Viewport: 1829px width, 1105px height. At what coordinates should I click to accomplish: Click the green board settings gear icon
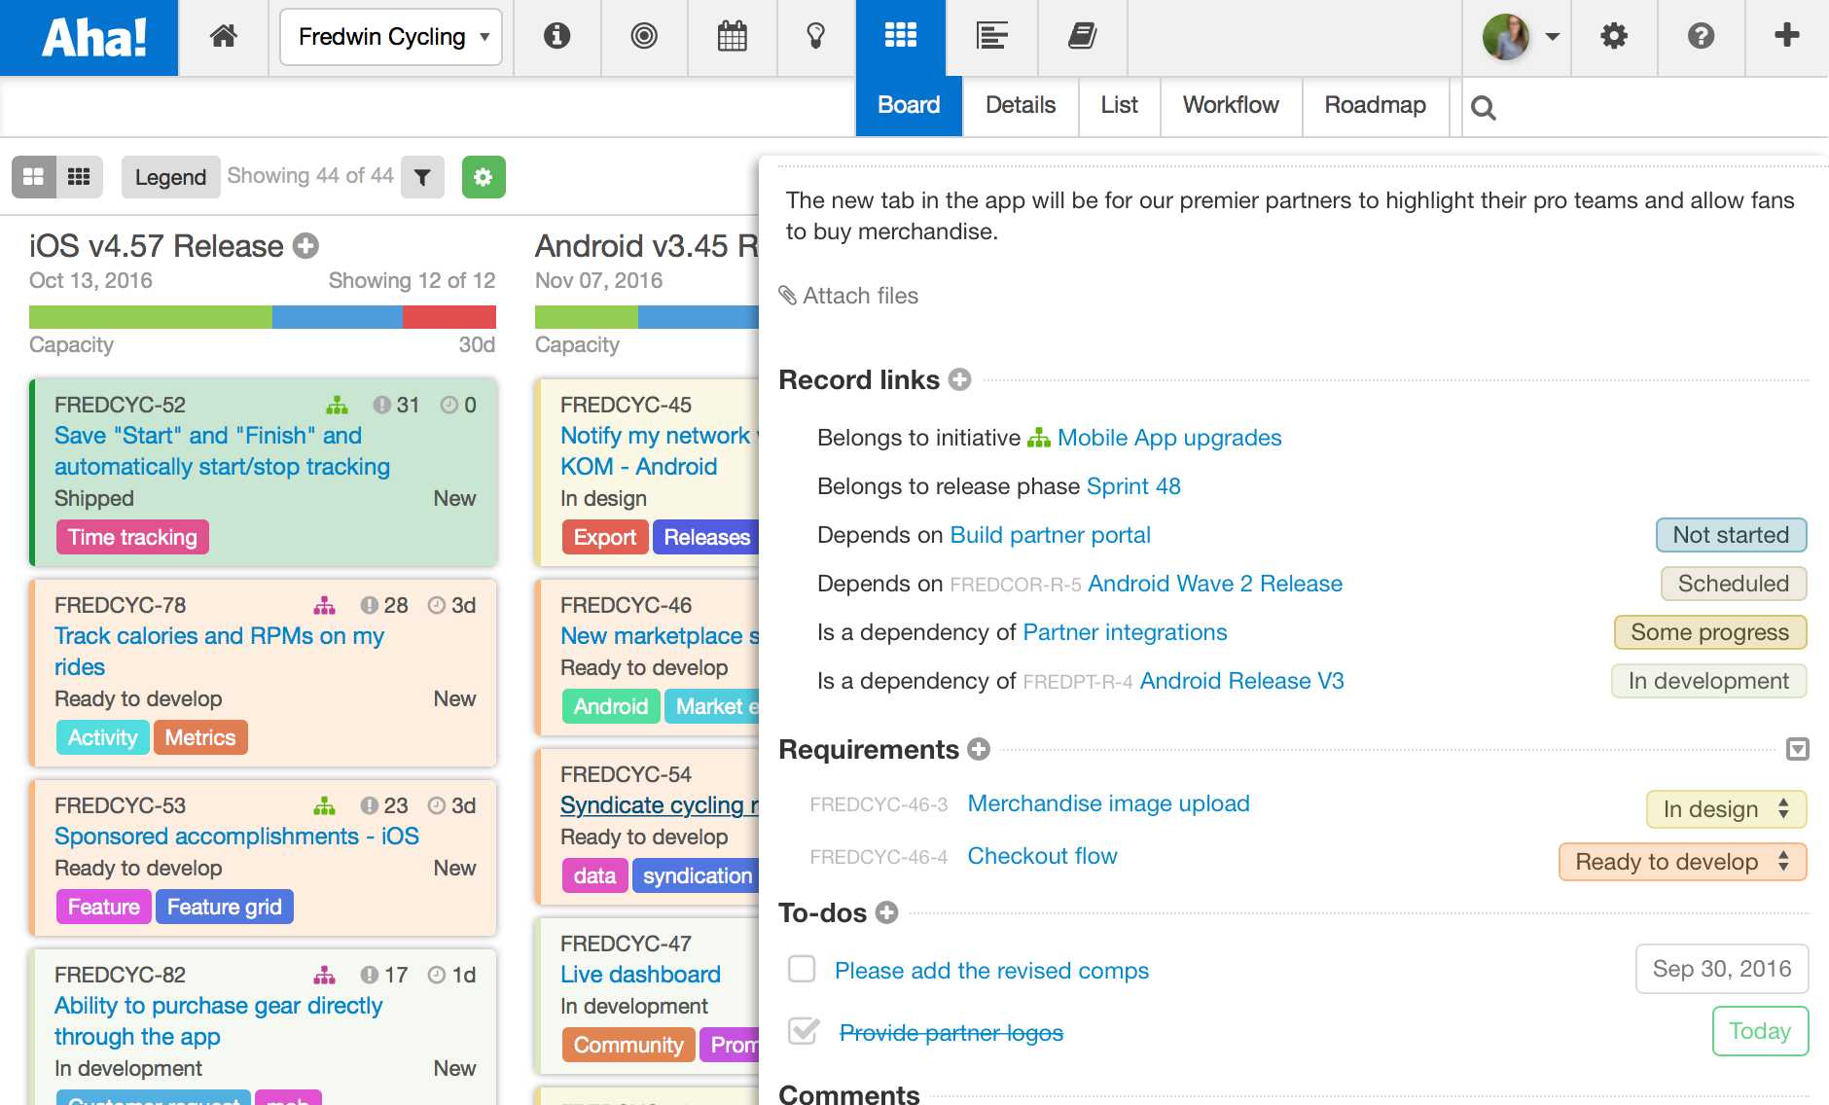[x=484, y=177]
